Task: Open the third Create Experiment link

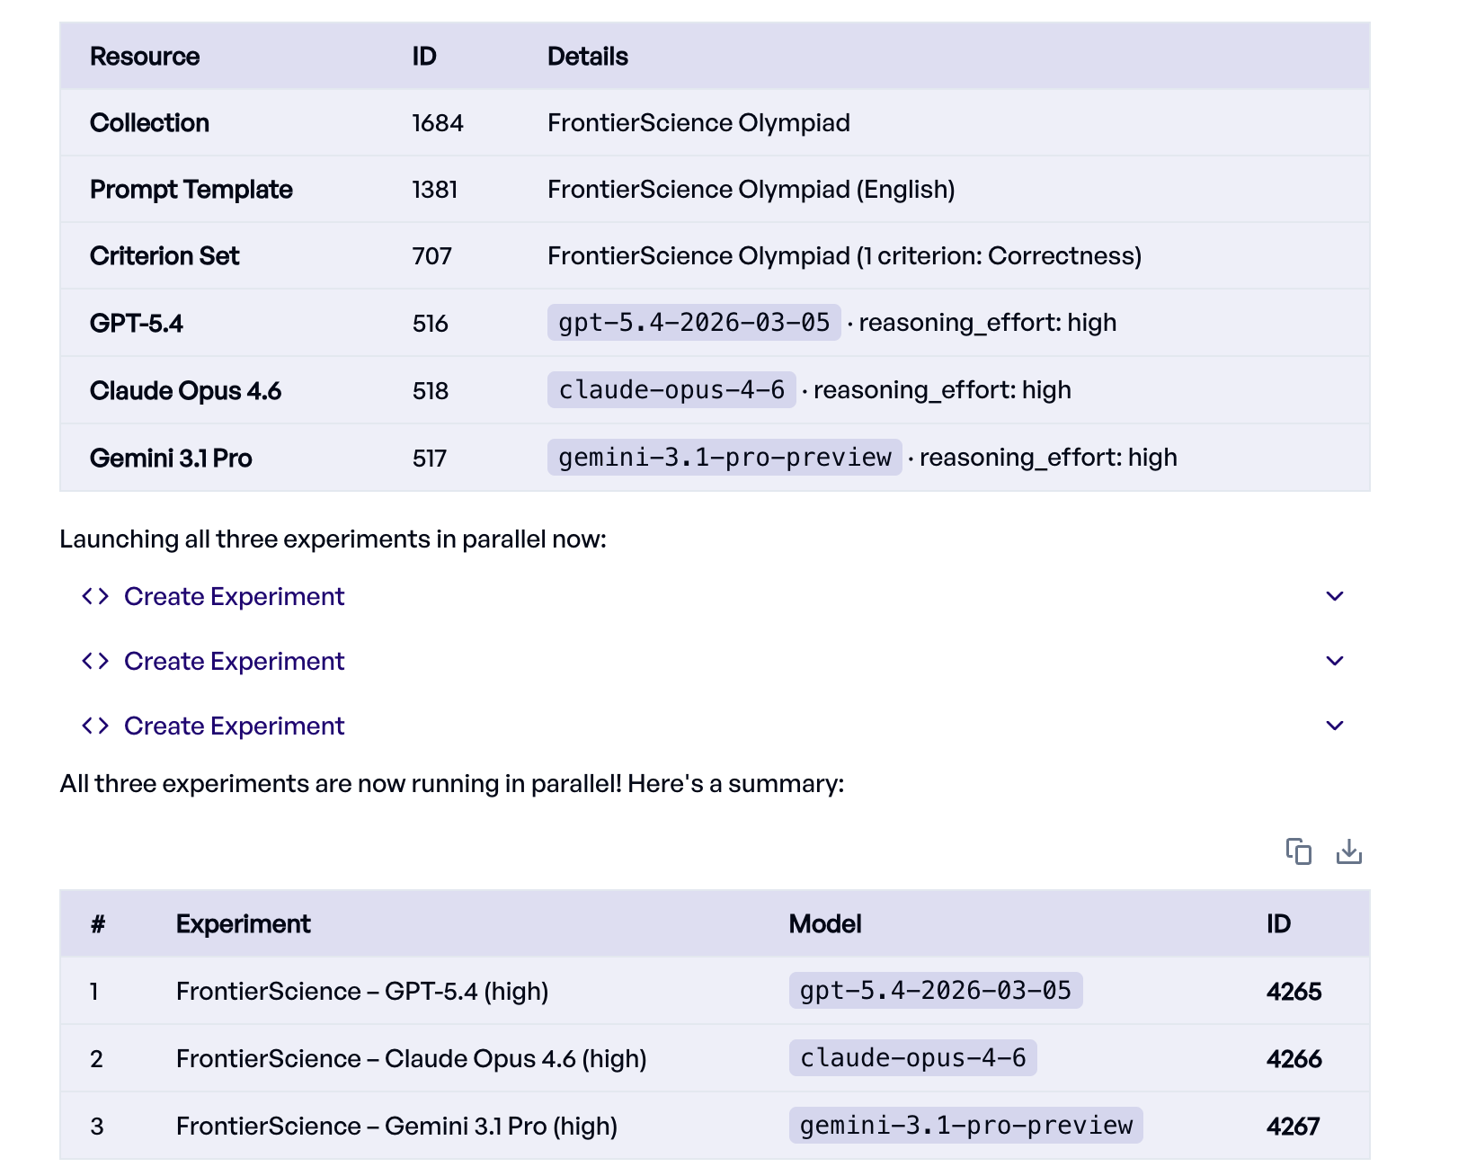Action: pyautogui.click(x=234, y=726)
